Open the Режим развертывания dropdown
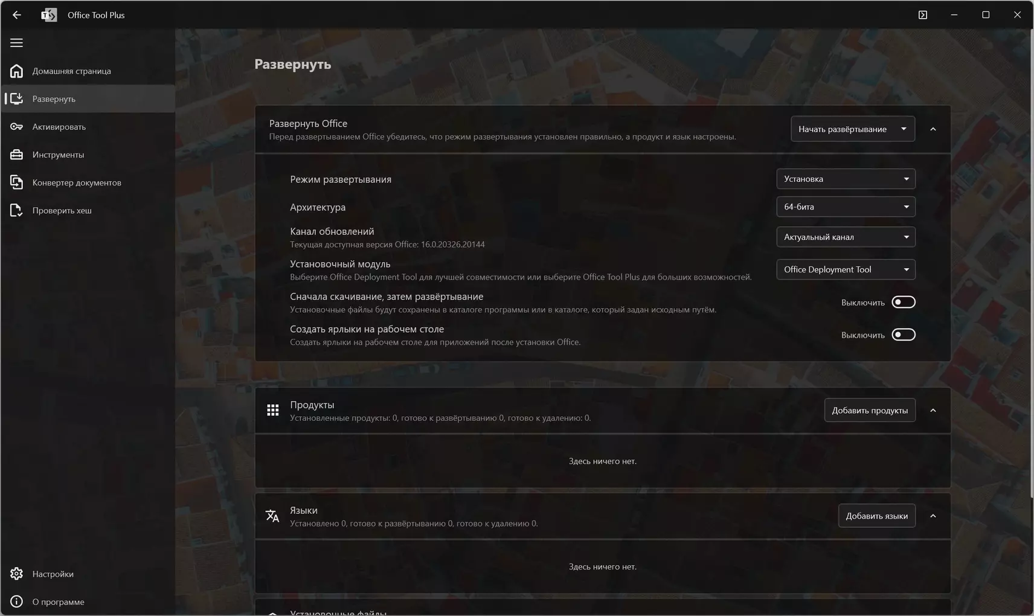1034x616 pixels. (x=846, y=179)
